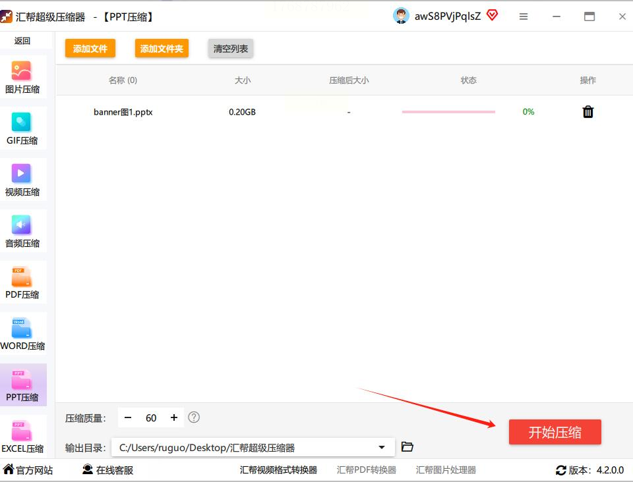Open the 图片压缩 image compression tool
Screen dimensions: 633x482
pos(22,77)
